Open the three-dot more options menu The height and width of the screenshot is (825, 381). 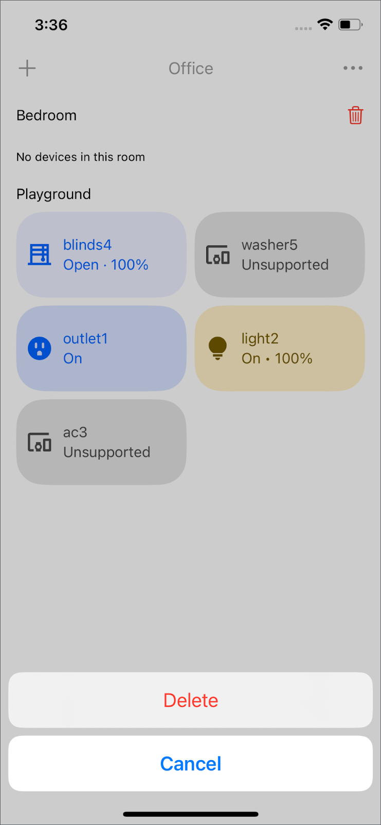353,68
